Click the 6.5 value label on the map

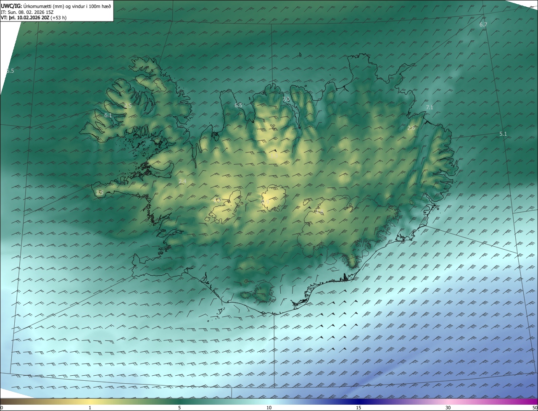[x=238, y=105]
